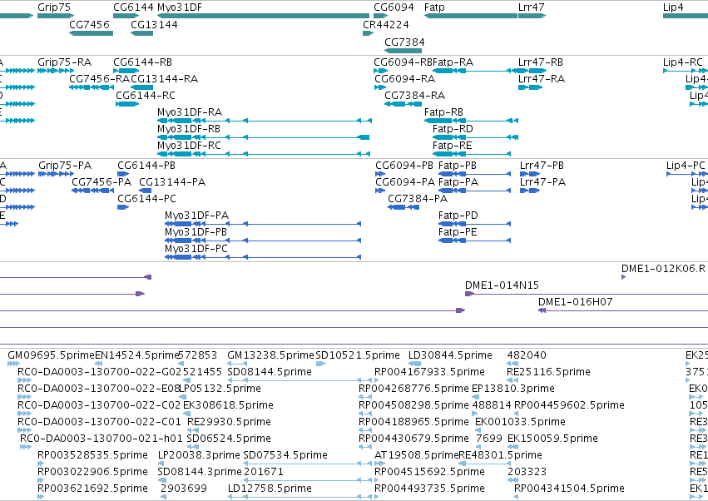
Task: Click the CG6144-PC protein label
Action: [146, 199]
